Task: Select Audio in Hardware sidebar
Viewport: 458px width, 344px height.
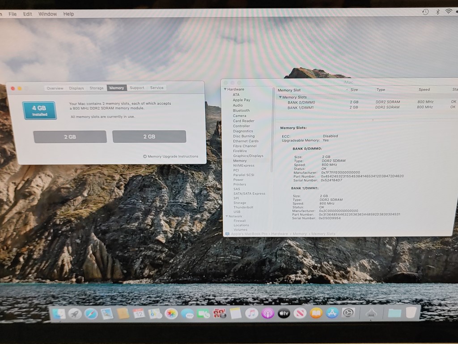Action: coord(238,105)
